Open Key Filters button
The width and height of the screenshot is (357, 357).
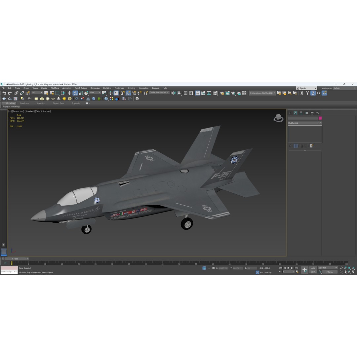(330, 272)
